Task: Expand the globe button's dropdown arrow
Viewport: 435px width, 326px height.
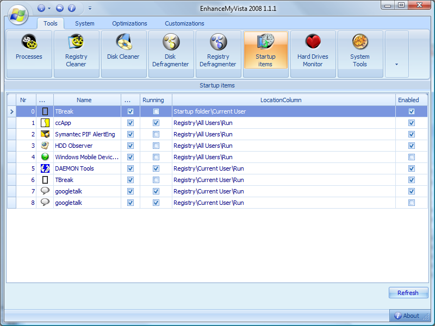Action: 49,8
